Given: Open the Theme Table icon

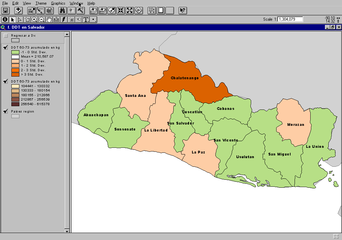Looking at the screenshot, I should click(x=49, y=11).
